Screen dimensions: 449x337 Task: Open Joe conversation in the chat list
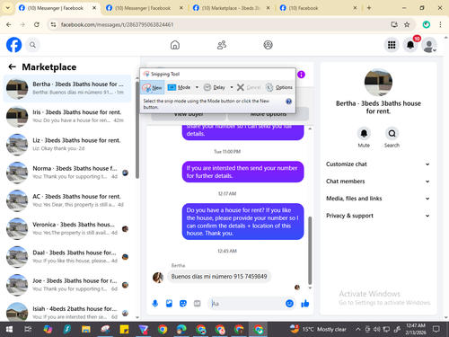(67, 285)
